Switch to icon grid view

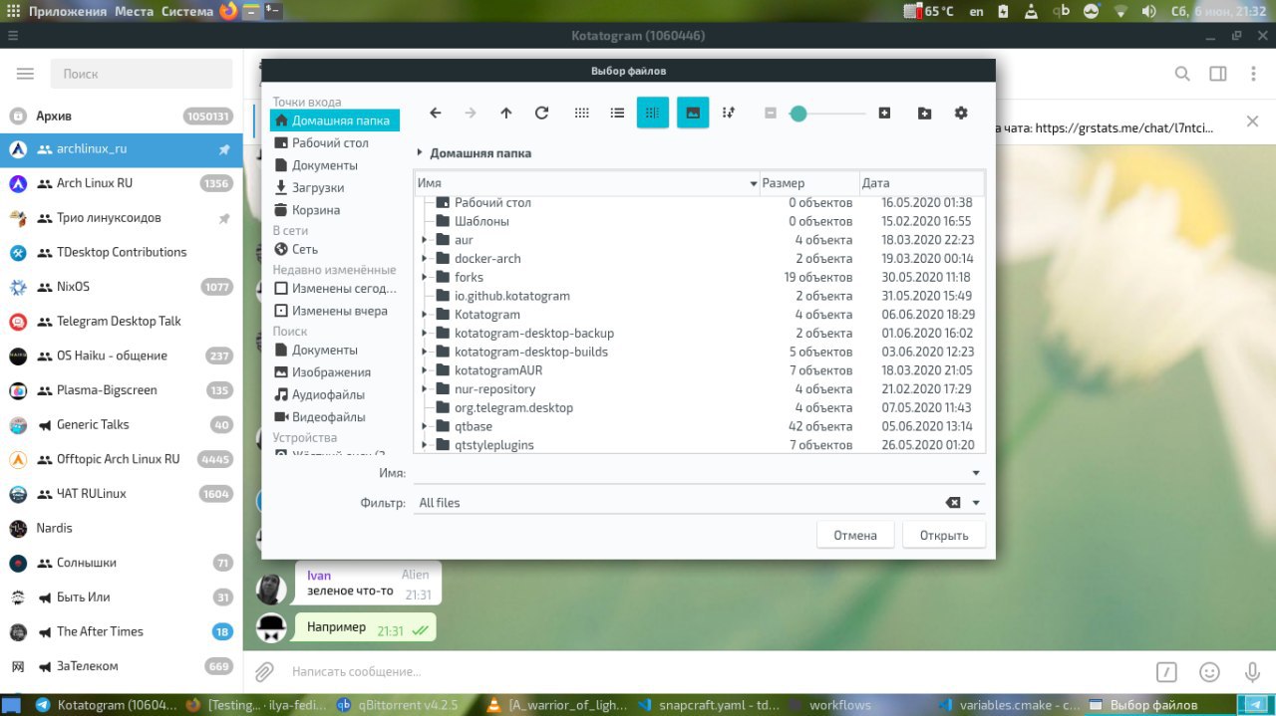point(582,114)
